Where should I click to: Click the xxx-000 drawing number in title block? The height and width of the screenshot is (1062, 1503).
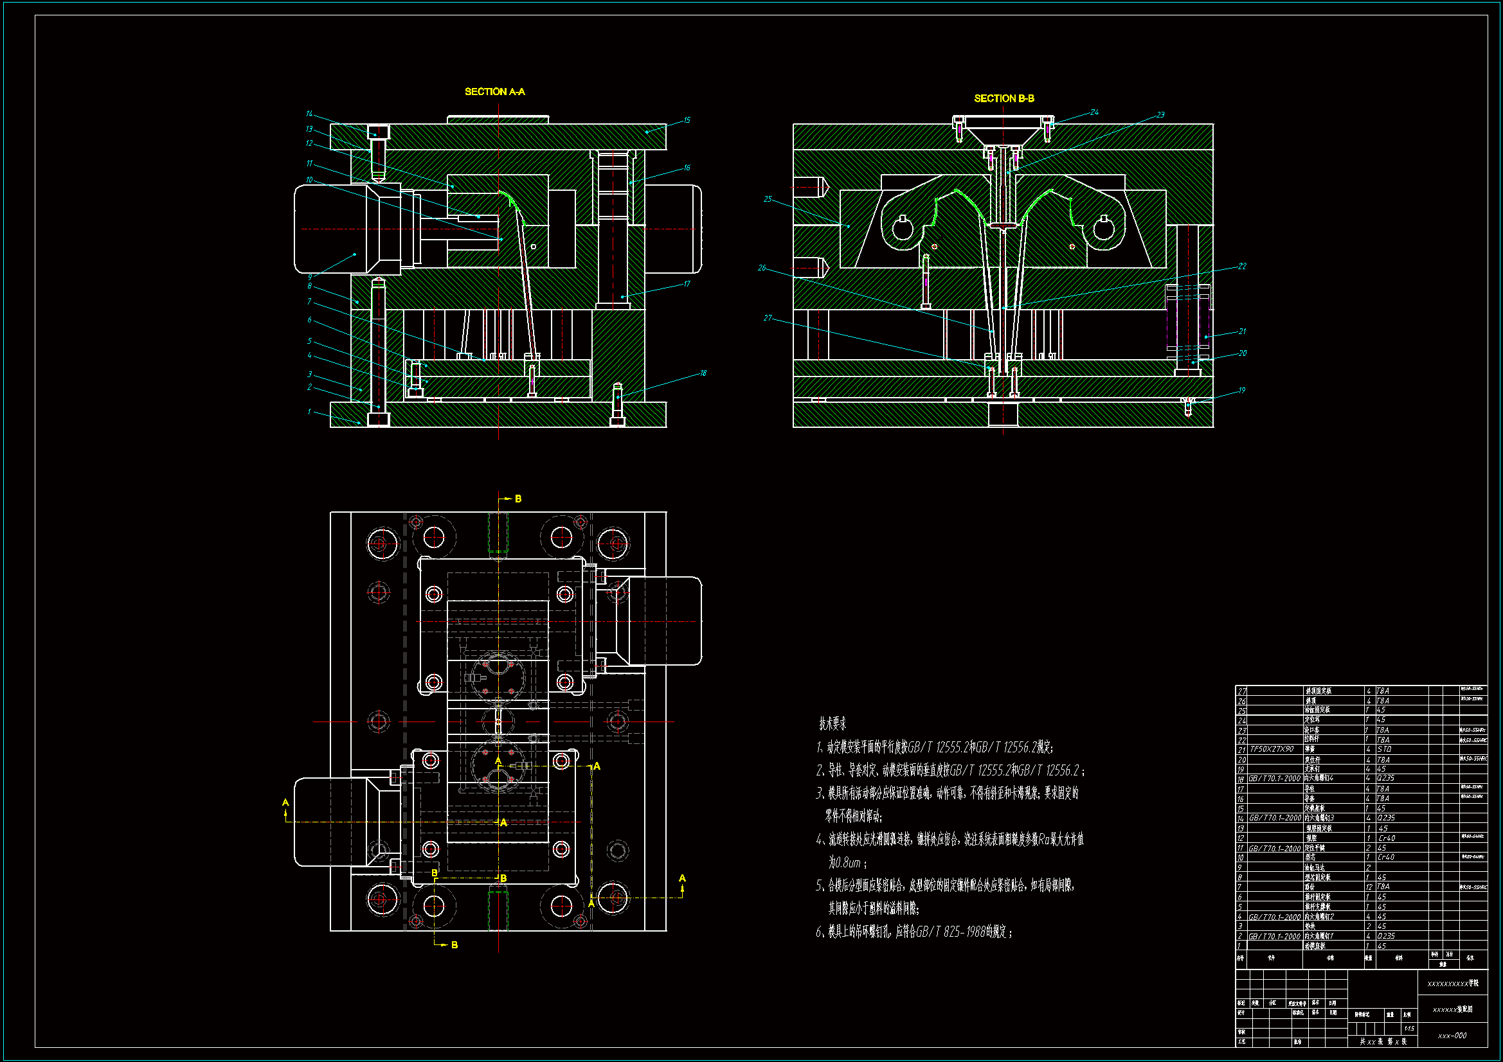[x=1452, y=1036]
